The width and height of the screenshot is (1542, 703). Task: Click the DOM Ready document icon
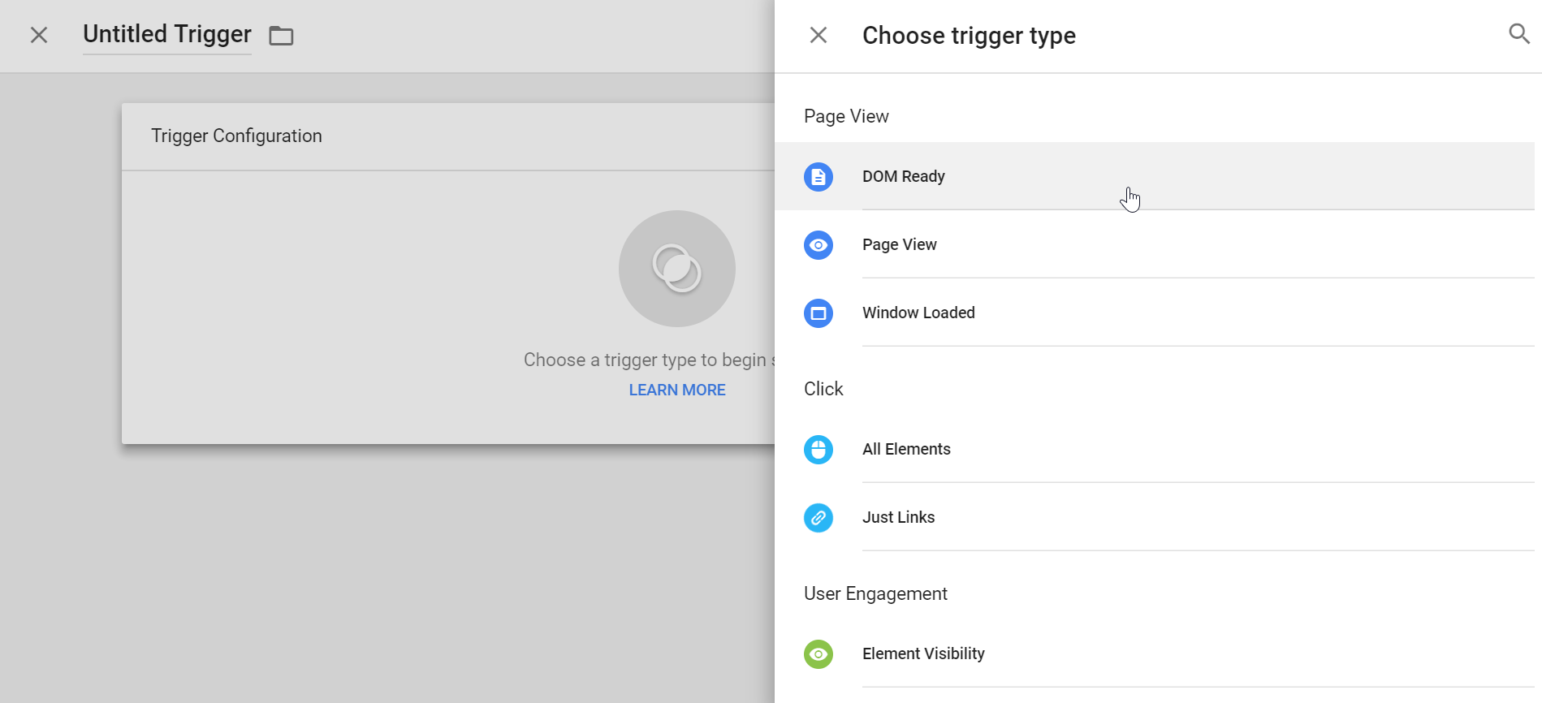pyautogui.click(x=818, y=176)
